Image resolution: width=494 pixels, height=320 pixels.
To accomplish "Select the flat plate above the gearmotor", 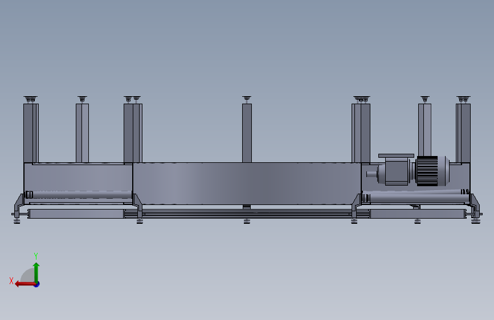I will 396,155.
